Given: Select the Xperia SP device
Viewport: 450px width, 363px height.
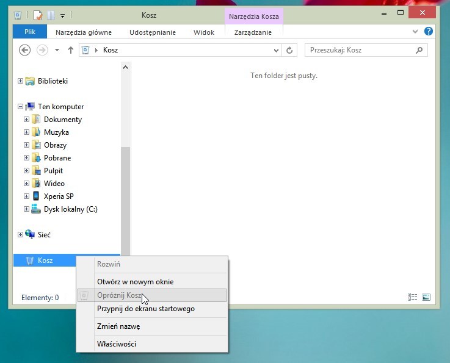Looking at the screenshot, I should 59,196.
